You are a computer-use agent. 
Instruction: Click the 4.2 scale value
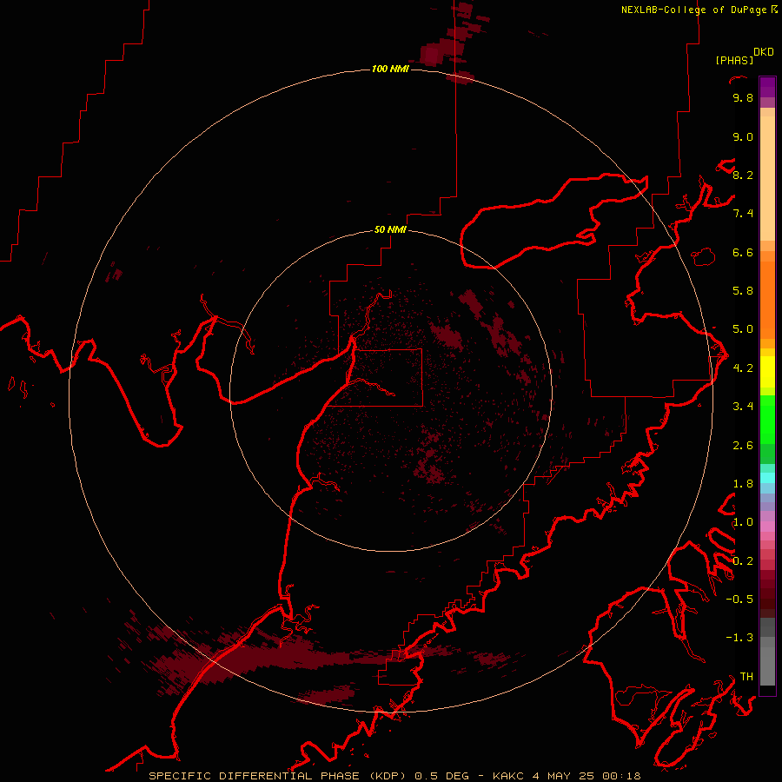[x=743, y=368]
